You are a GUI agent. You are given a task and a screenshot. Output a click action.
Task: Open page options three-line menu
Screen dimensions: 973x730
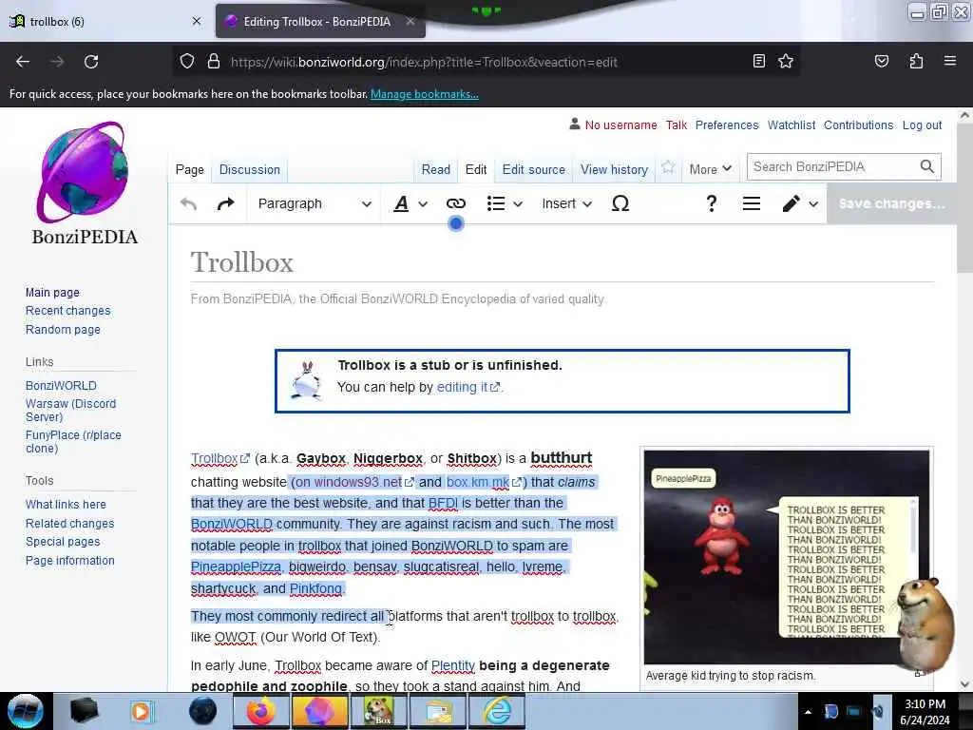pyautogui.click(x=752, y=203)
